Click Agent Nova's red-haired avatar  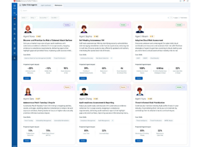coord(28,29)
